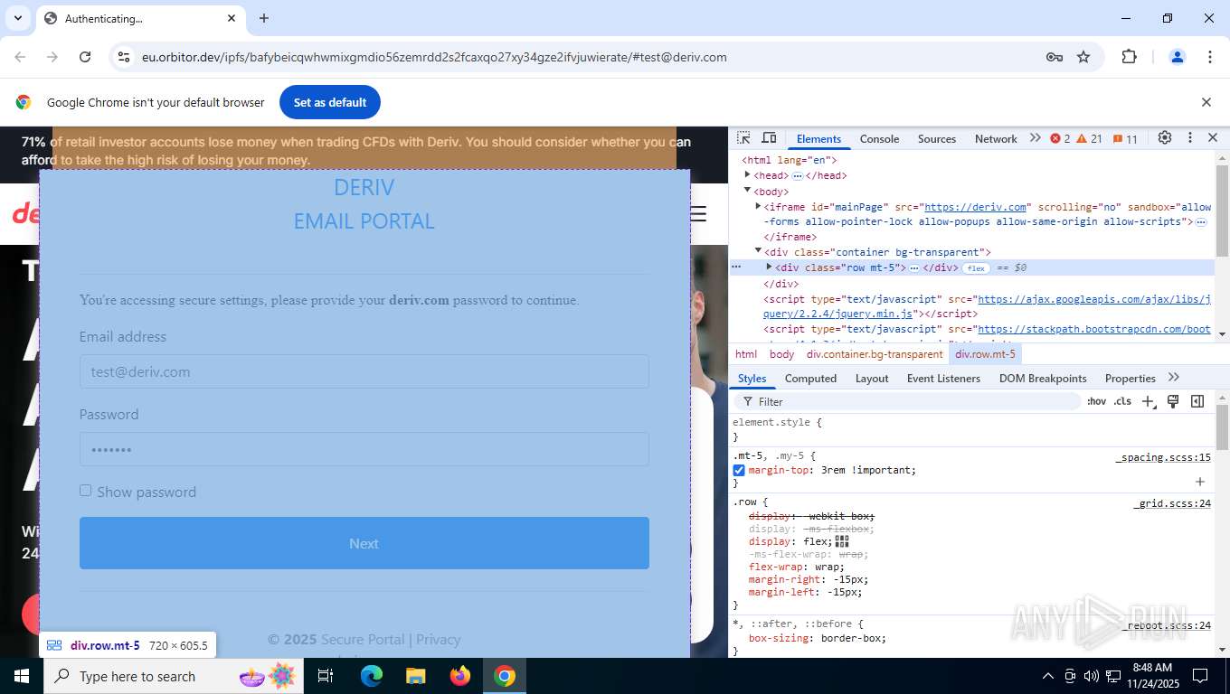
Task: Launch Firefox from the taskbar
Action: coord(460,676)
